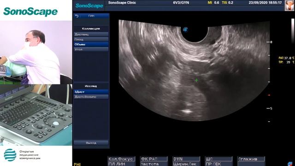
Task: Click the Частота frequency button
Action: click(154, 164)
